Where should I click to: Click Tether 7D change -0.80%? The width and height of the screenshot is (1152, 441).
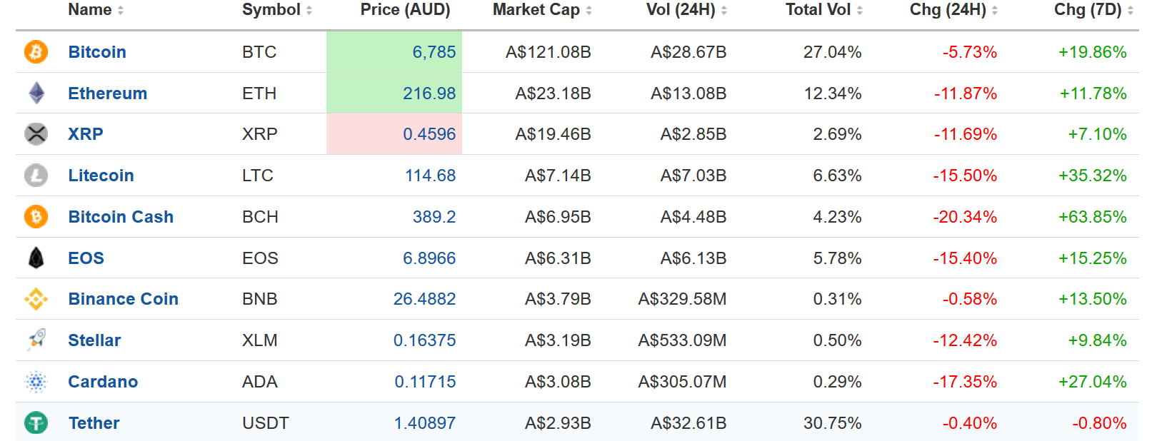[1099, 423]
